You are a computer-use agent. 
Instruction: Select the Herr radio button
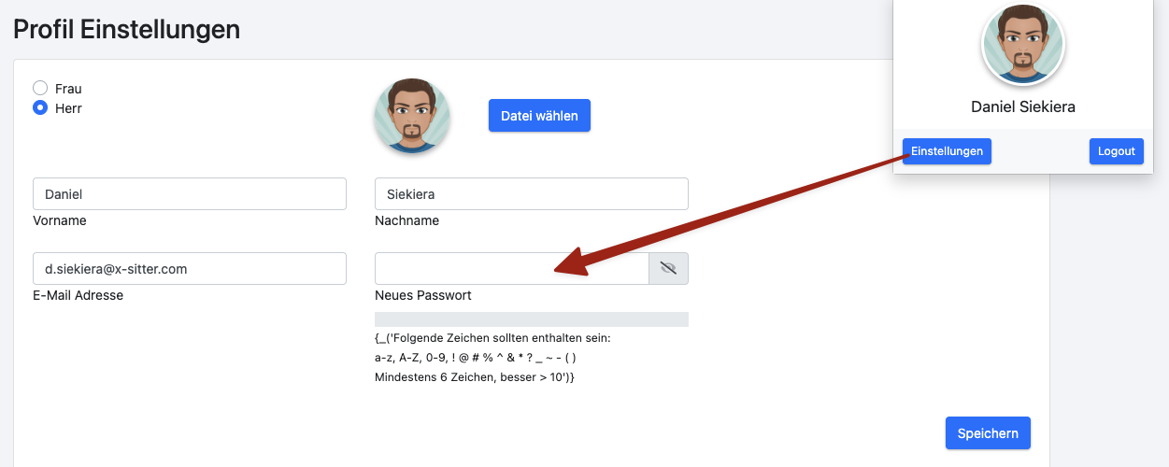[40, 107]
